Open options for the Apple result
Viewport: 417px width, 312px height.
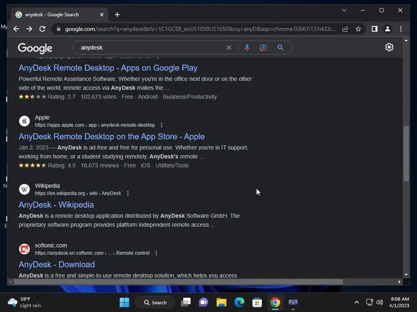coord(161,125)
